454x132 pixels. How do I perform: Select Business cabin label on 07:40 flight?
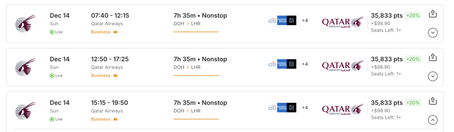(x=101, y=32)
